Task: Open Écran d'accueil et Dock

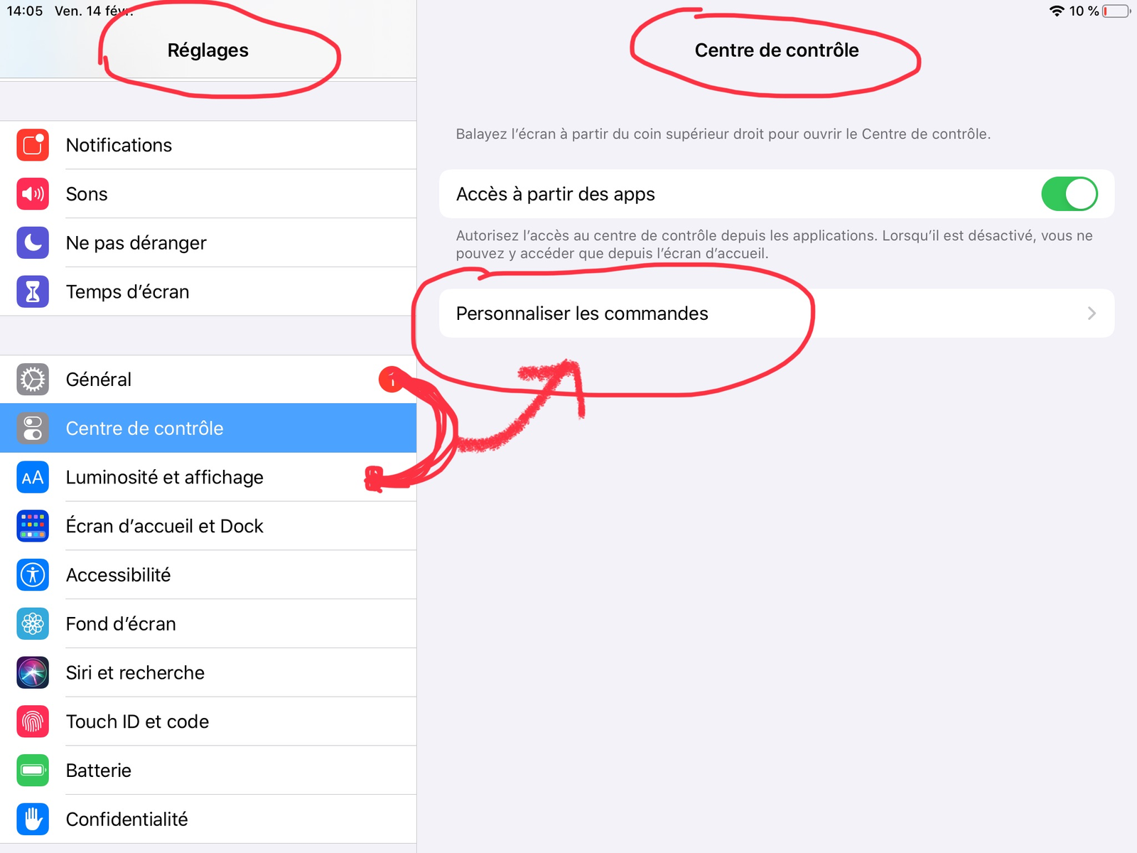Action: (208, 526)
